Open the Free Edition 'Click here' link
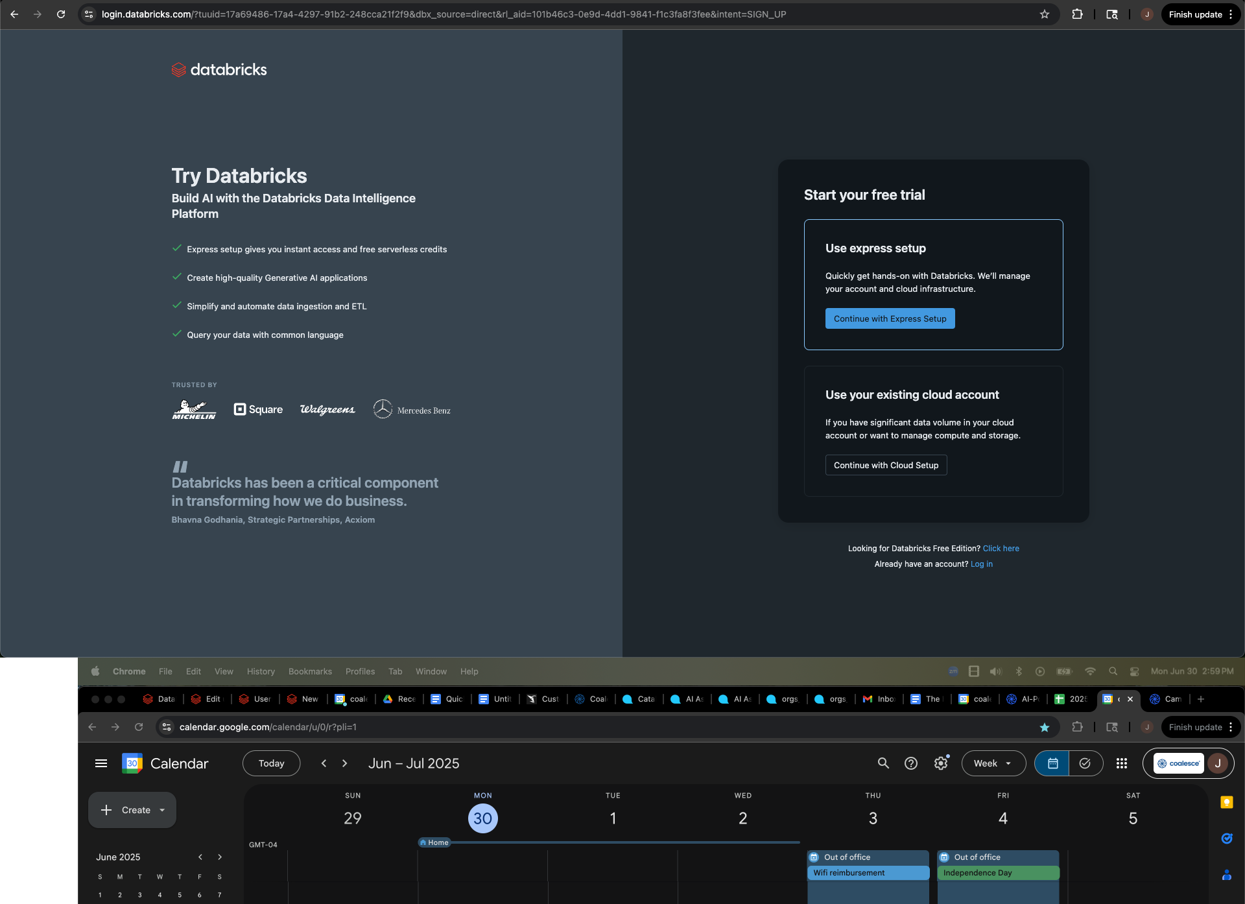Viewport: 1245px width, 904px height. tap(1001, 549)
